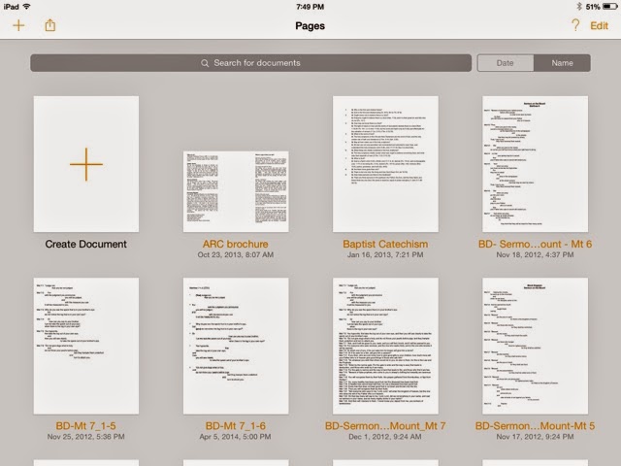Tap the Baptist Catechism title
621x466 pixels.
point(385,244)
